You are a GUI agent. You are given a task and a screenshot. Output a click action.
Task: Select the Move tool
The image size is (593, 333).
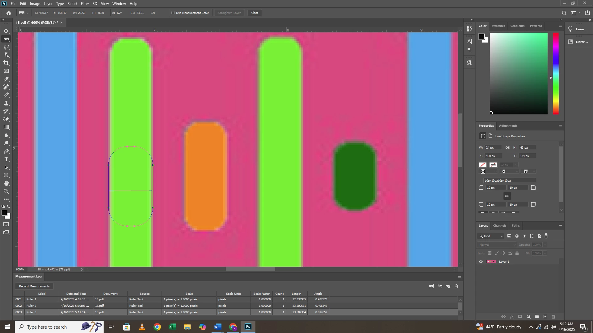6,31
